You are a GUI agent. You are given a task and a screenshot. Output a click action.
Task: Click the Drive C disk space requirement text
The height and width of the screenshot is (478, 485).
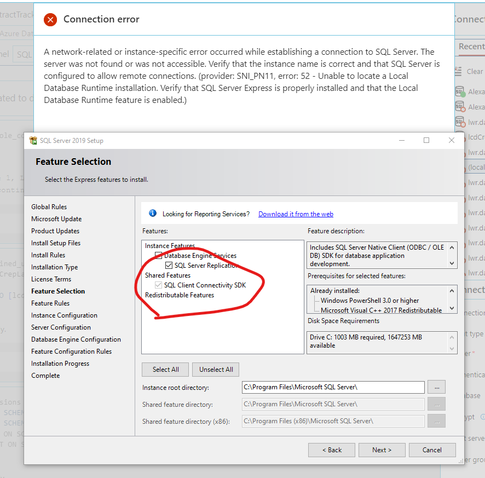tap(366, 341)
